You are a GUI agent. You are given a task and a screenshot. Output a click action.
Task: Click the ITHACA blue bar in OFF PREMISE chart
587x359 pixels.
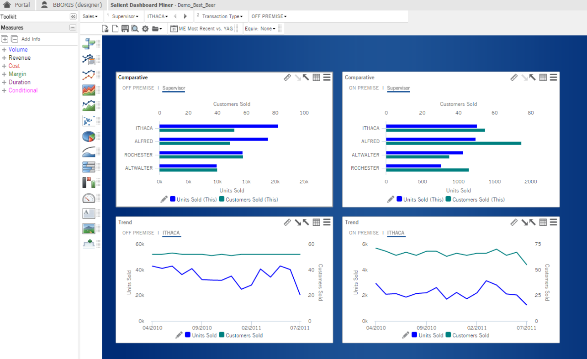[218, 126]
